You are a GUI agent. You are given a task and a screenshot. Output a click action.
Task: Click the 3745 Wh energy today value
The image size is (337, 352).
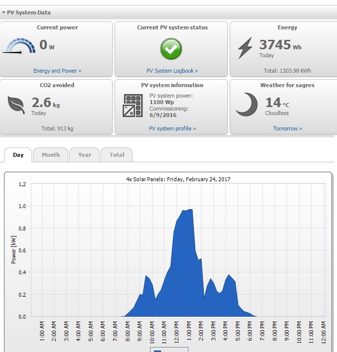(280, 44)
